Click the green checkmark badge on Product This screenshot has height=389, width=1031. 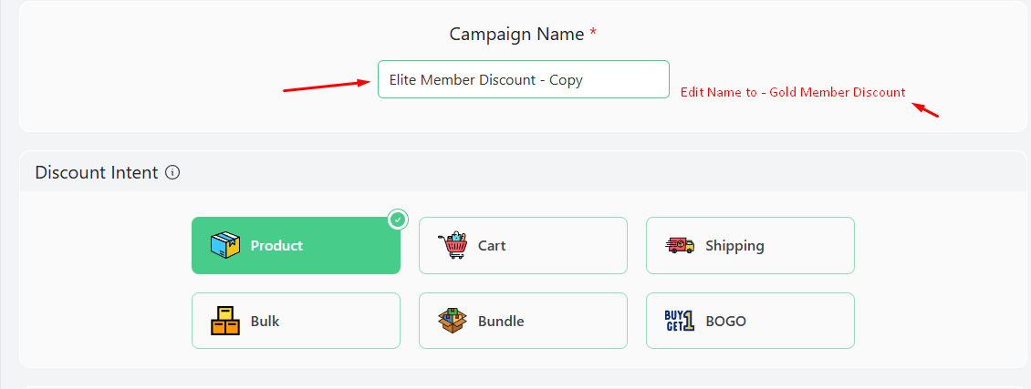(397, 220)
